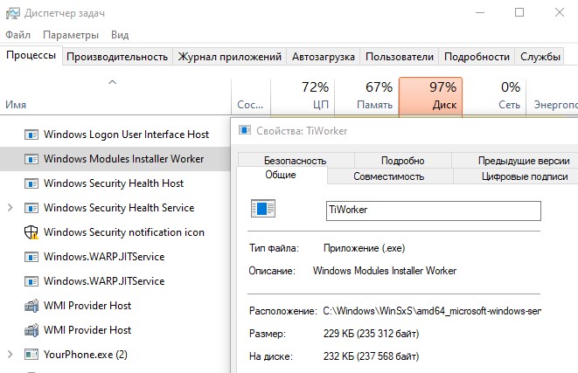Select the second Windows.WARP.JITService row
The width and height of the screenshot is (578, 373).
pyautogui.click(x=115, y=281)
